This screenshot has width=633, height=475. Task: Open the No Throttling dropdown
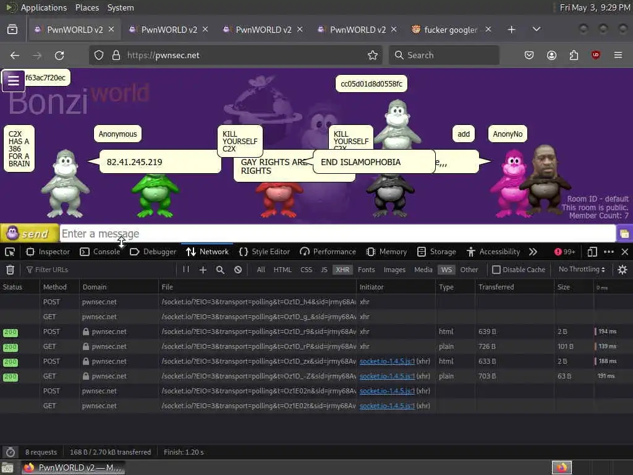coord(581,270)
